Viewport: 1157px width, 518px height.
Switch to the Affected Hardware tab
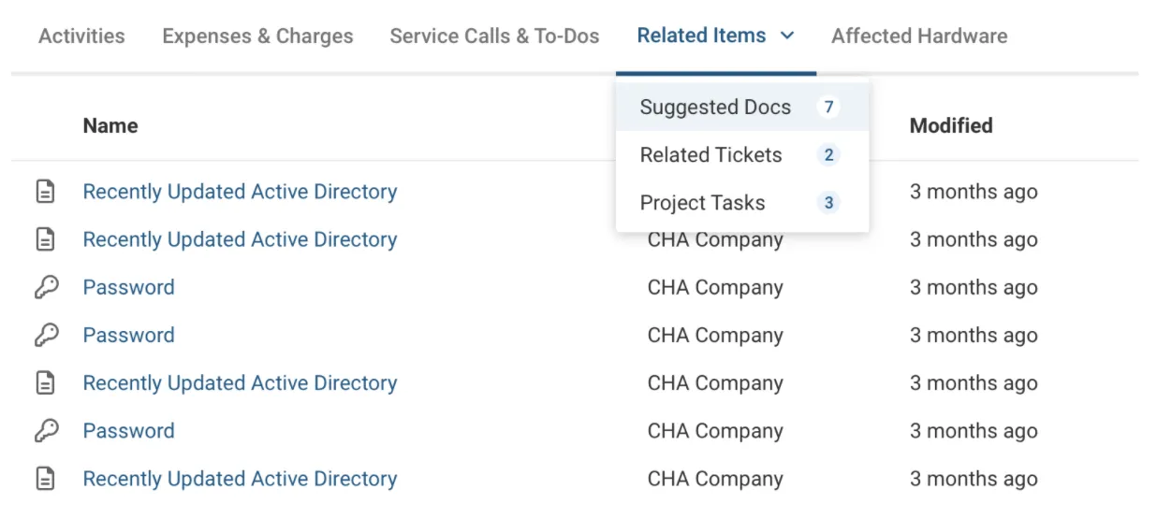(x=919, y=36)
